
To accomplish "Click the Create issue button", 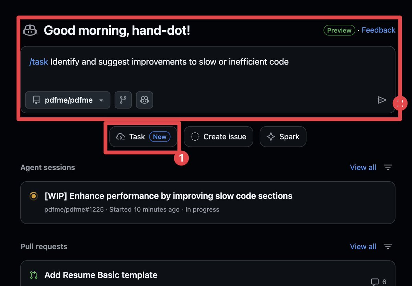I will point(218,137).
